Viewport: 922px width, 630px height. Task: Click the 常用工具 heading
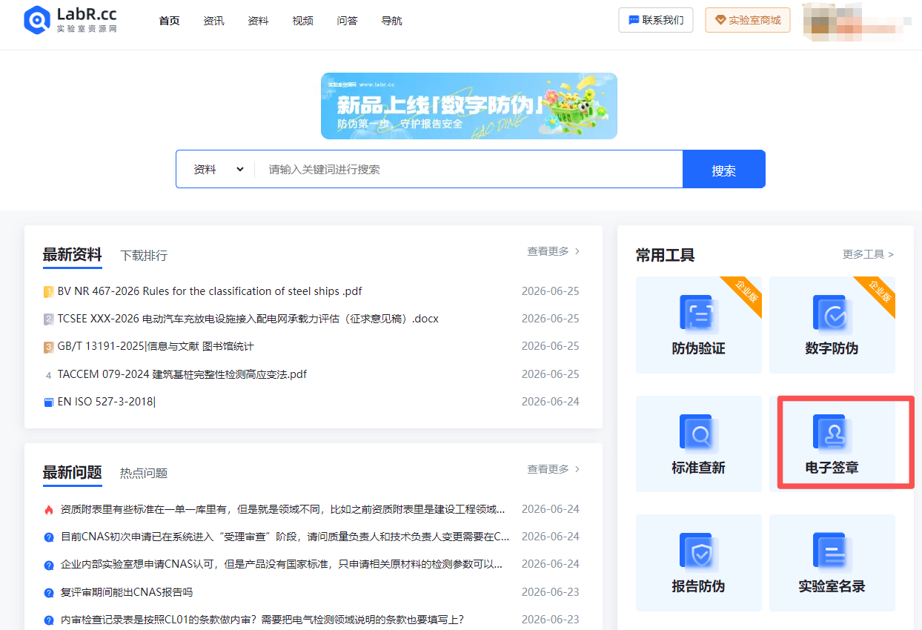666,256
